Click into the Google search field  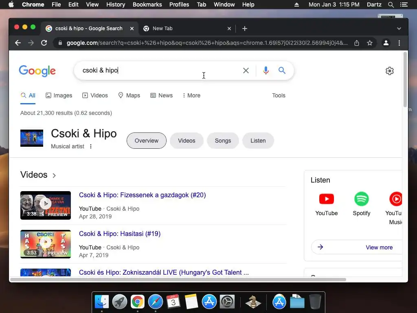pyautogui.click(x=160, y=71)
